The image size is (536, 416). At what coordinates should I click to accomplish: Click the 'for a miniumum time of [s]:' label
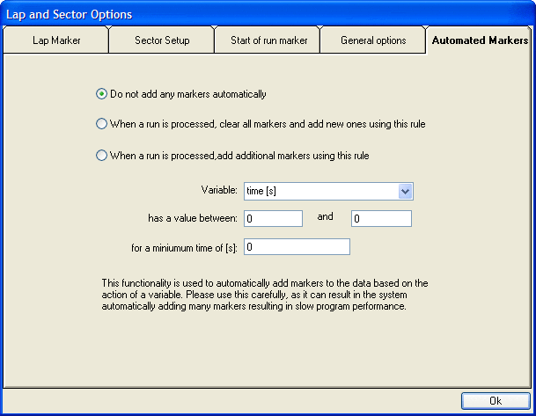coord(185,247)
